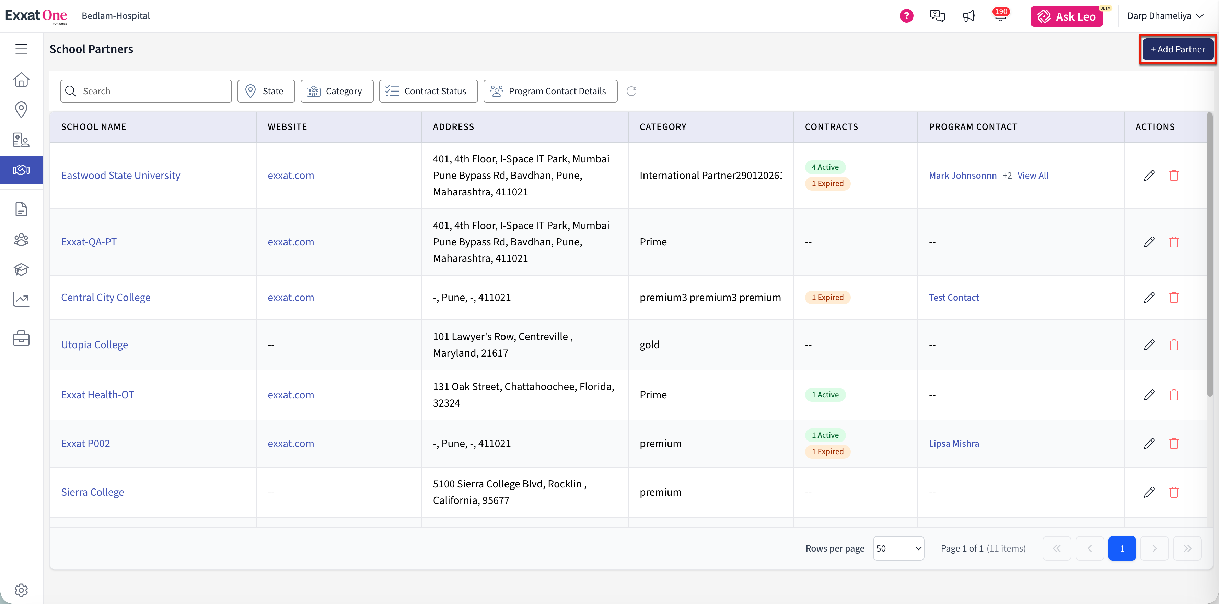The height and width of the screenshot is (604, 1219).
Task: Open the Category filter dropdown
Action: pos(337,91)
